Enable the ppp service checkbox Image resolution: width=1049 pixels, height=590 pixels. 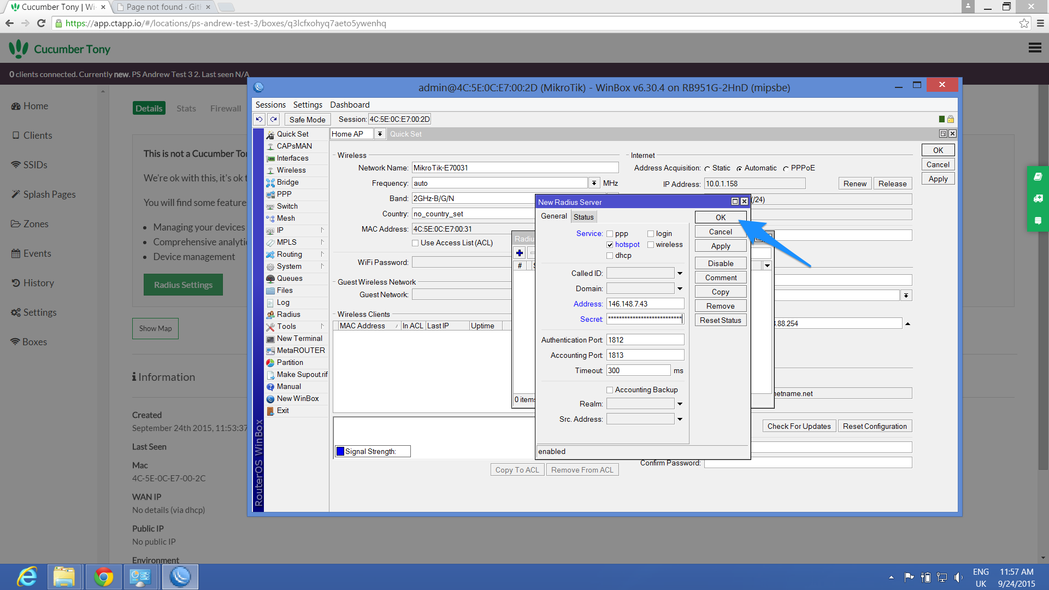pos(610,234)
